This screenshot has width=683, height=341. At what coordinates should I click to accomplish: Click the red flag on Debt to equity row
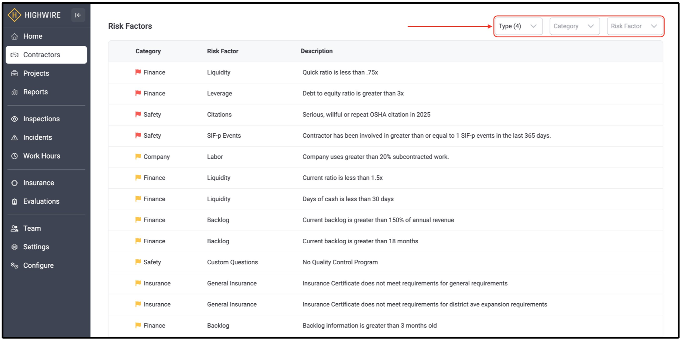[138, 93]
